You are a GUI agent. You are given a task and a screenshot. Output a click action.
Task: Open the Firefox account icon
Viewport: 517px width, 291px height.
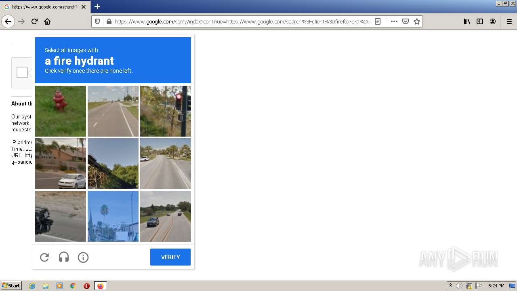coord(493,21)
